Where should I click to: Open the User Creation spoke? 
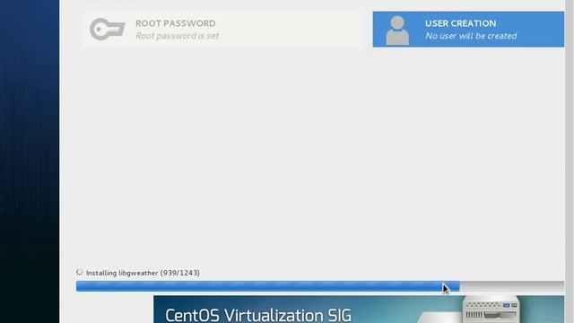tap(468, 30)
